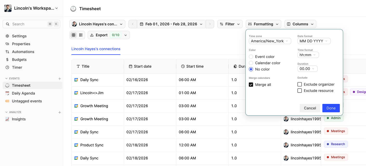Image resolution: width=366 pixels, height=166 pixels.
Task: Open the Formatting dropdown button
Action: point(263,24)
